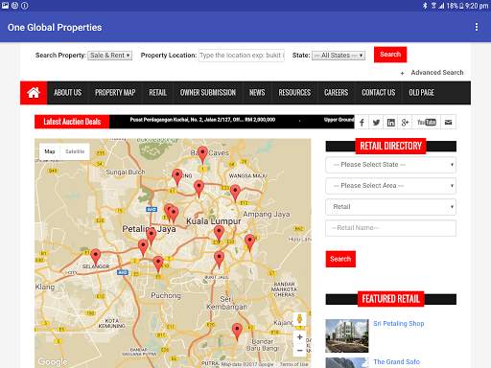Image resolution: width=491 pixels, height=368 pixels.
Task: Open the Twitter social icon
Action: tap(376, 123)
